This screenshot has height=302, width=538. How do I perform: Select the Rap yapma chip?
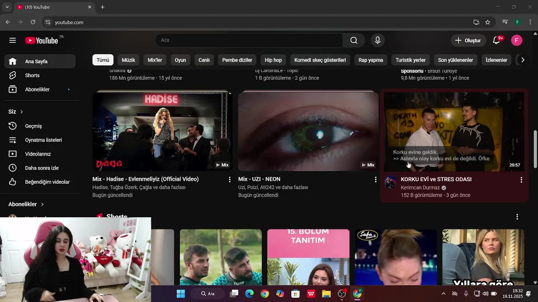pyautogui.click(x=371, y=60)
